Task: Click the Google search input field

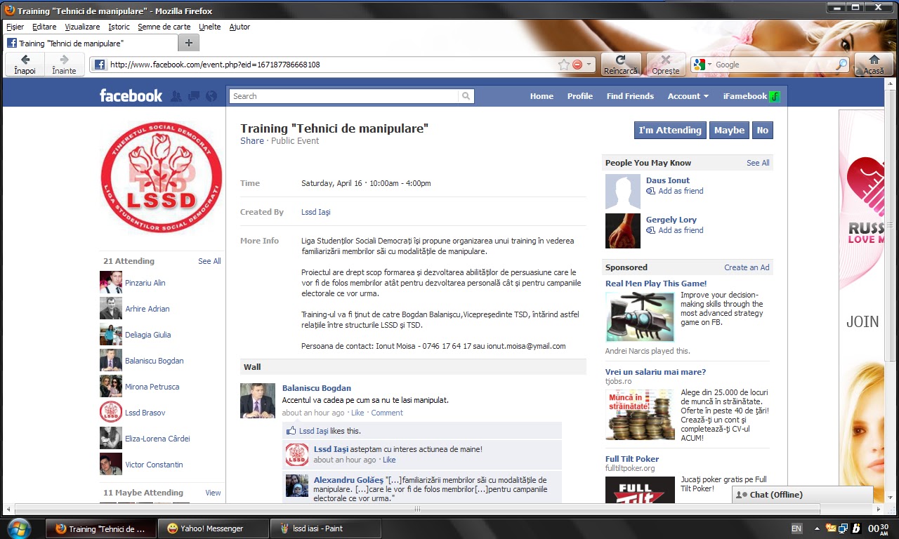Action: (774, 65)
